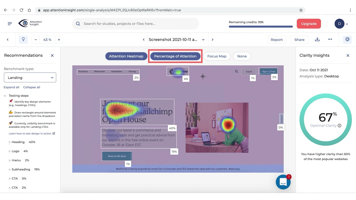Zoom out with the minus button
The height and width of the screenshot is (200, 356).
(x=36, y=40)
